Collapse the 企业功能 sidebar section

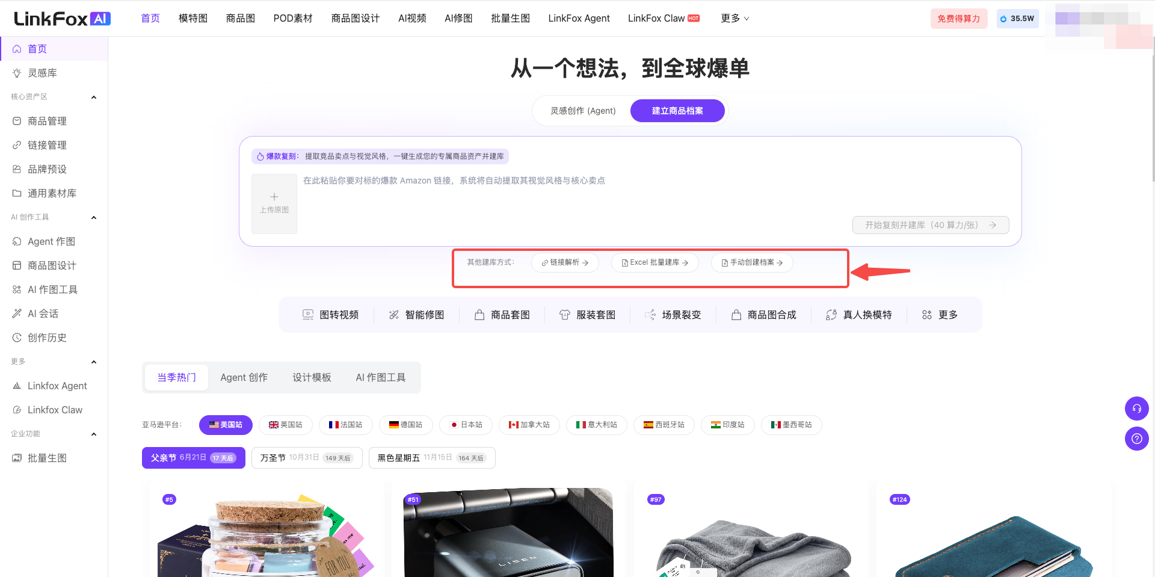(94, 434)
